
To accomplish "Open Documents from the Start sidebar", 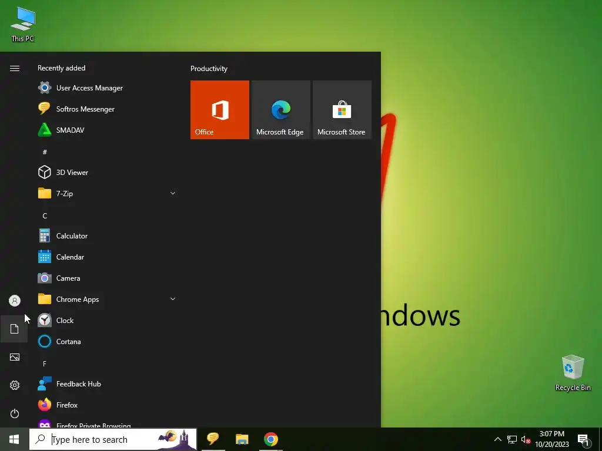I will (x=15, y=329).
